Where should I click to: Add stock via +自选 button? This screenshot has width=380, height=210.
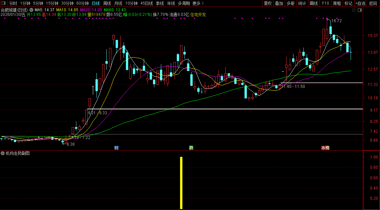(x=361, y=3)
